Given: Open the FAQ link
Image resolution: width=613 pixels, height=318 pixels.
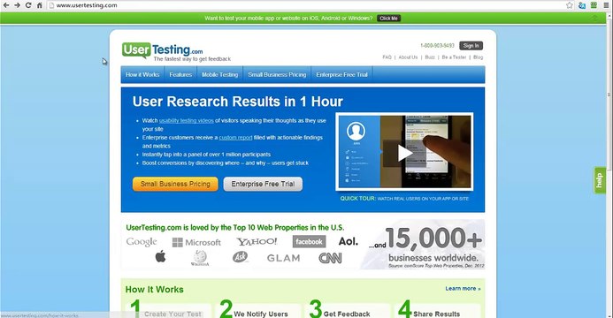Looking at the screenshot, I should [x=387, y=57].
